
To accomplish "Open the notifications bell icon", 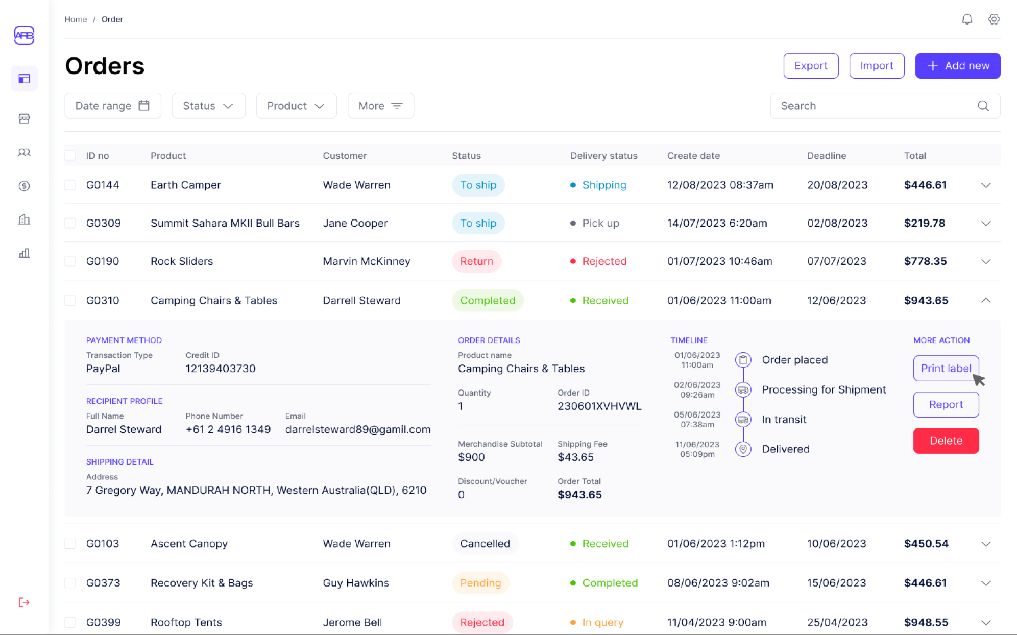I will (x=967, y=19).
